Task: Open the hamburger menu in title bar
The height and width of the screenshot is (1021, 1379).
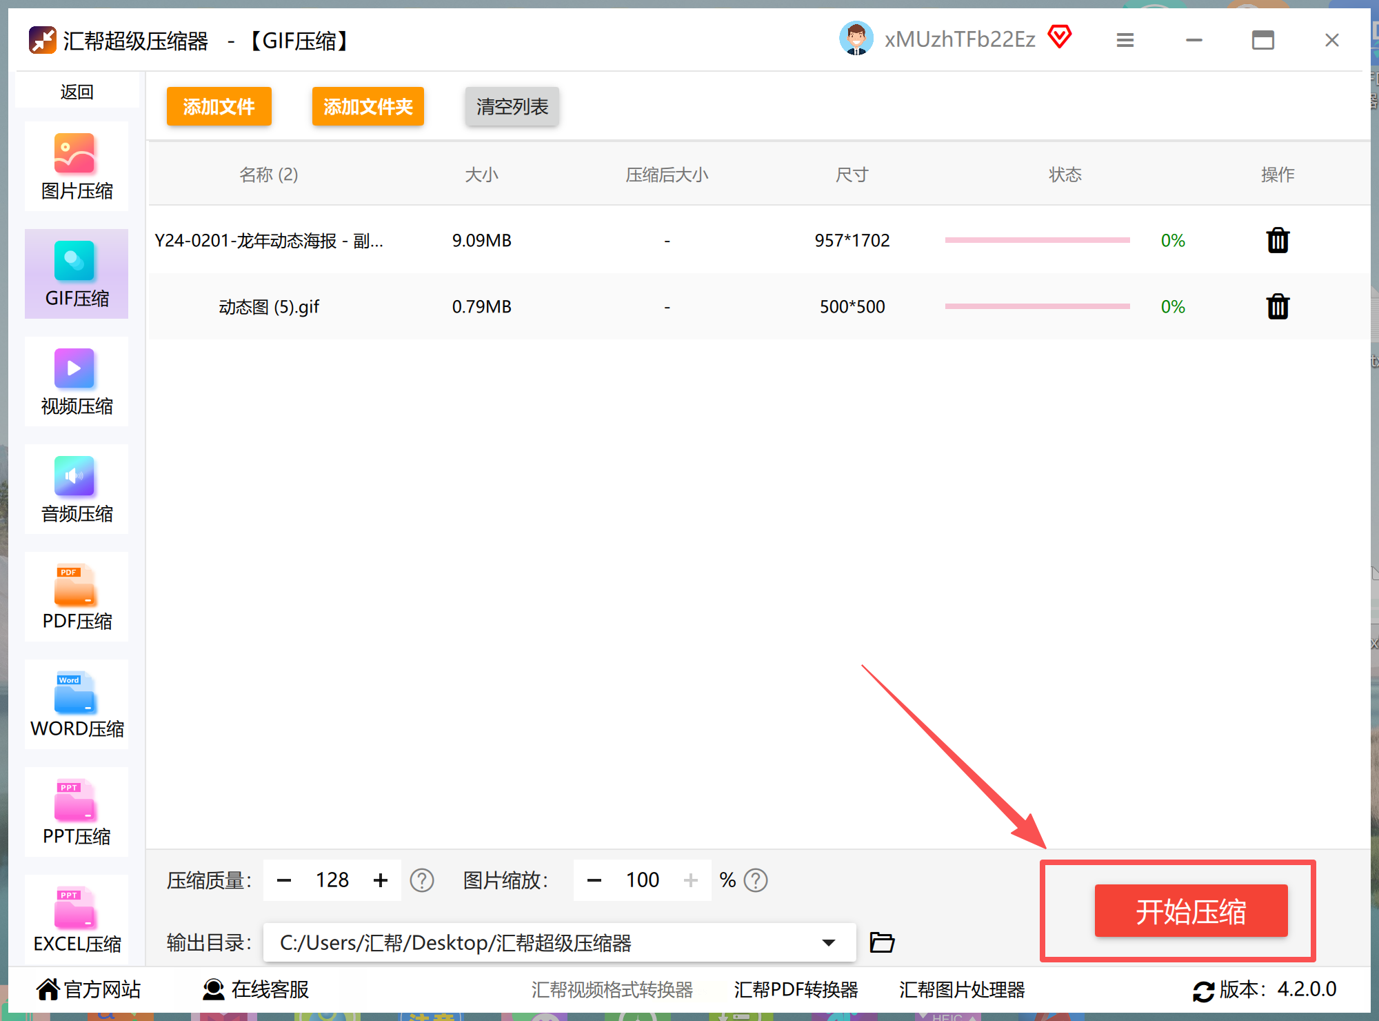Action: pos(1125,40)
